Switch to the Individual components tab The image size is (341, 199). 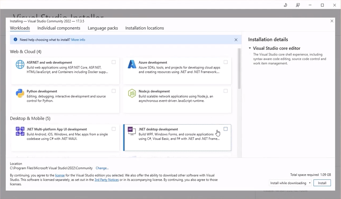[x=59, y=28]
